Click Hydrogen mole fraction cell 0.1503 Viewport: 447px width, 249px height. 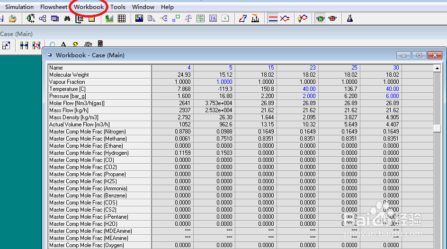click(x=214, y=153)
